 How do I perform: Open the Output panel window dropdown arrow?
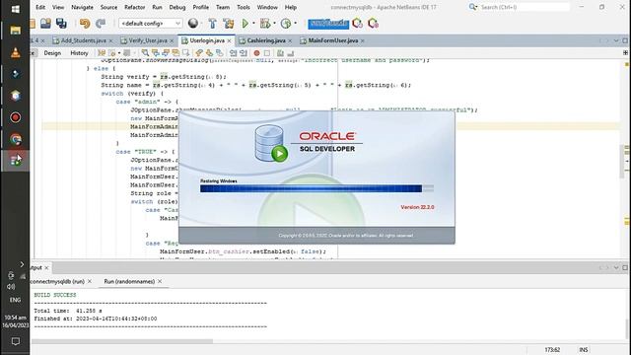(616, 267)
